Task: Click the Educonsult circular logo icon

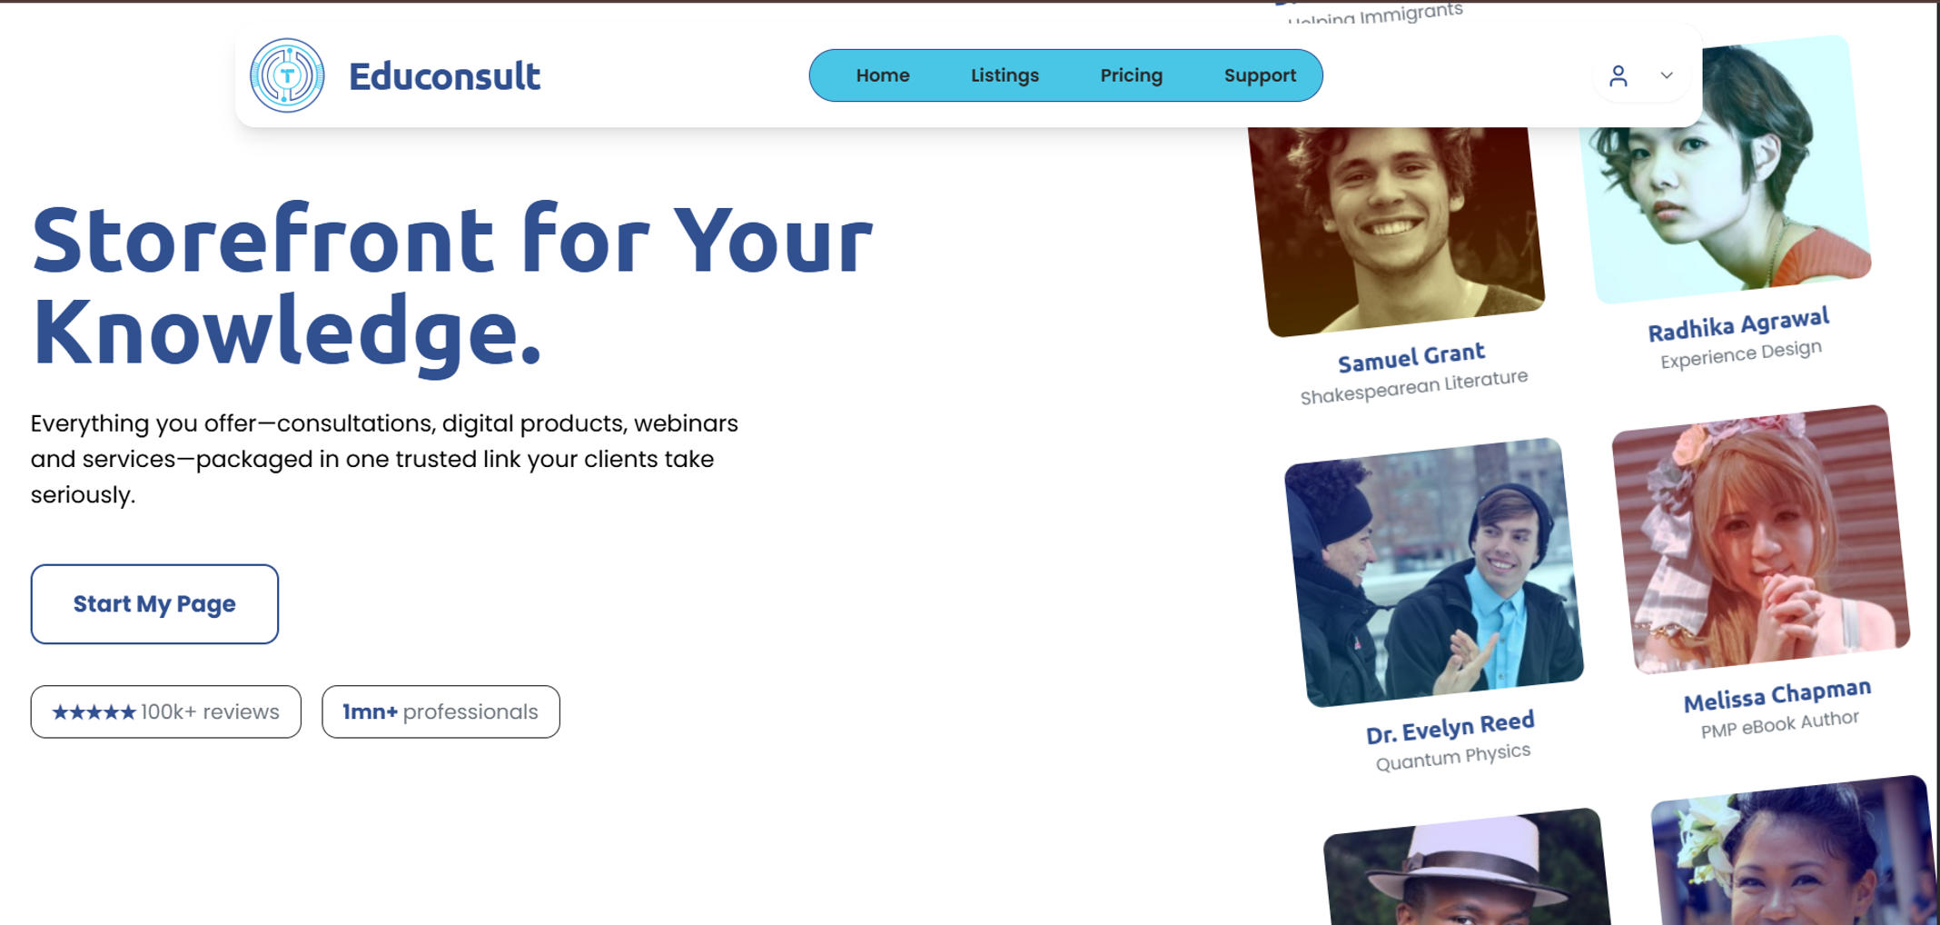Action: [287, 75]
